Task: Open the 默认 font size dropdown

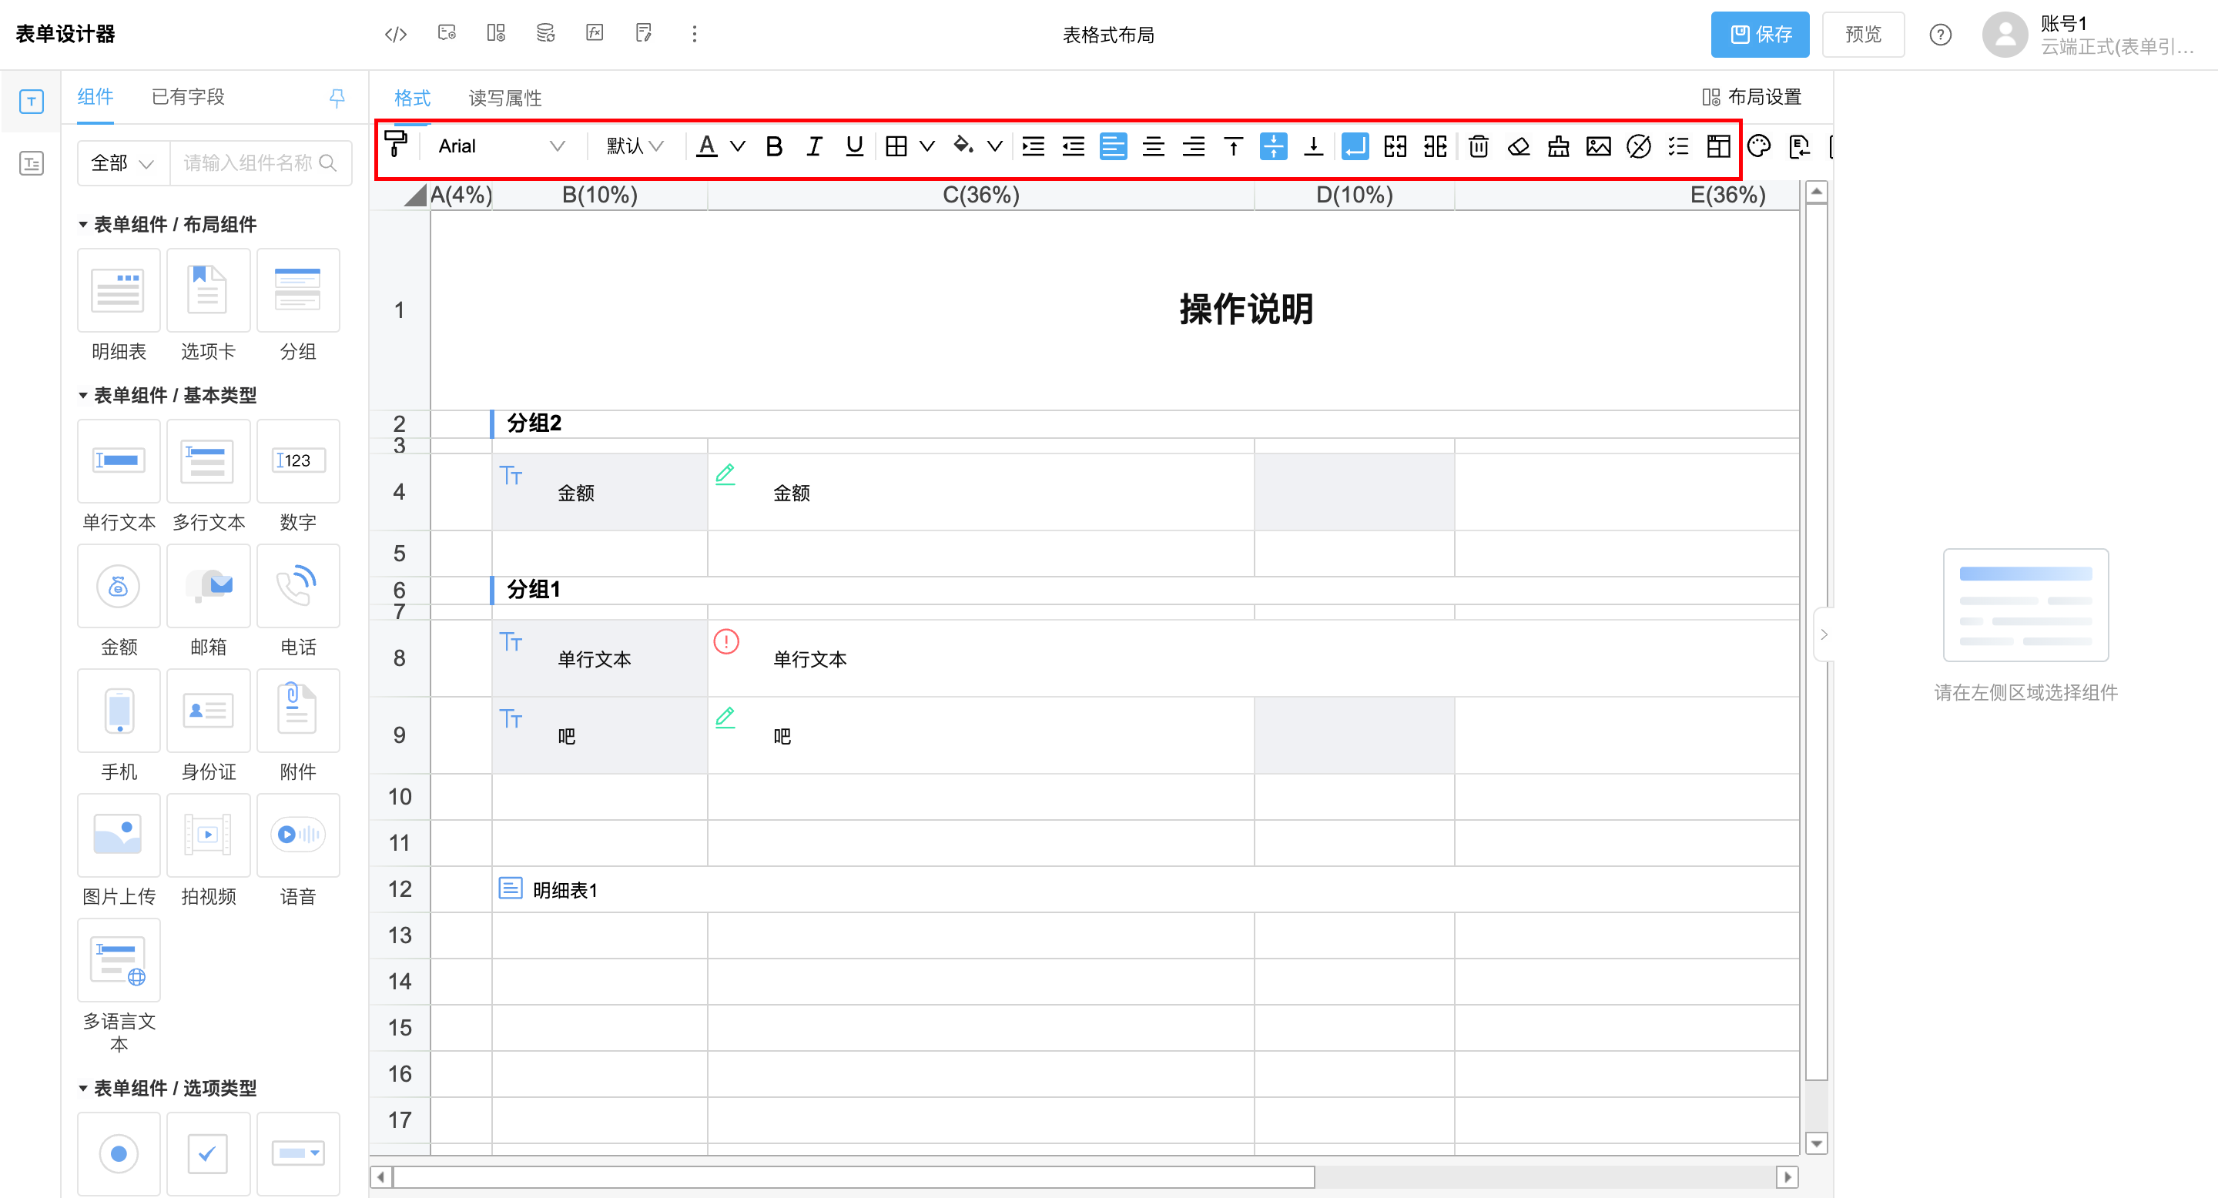Action: tap(635, 146)
